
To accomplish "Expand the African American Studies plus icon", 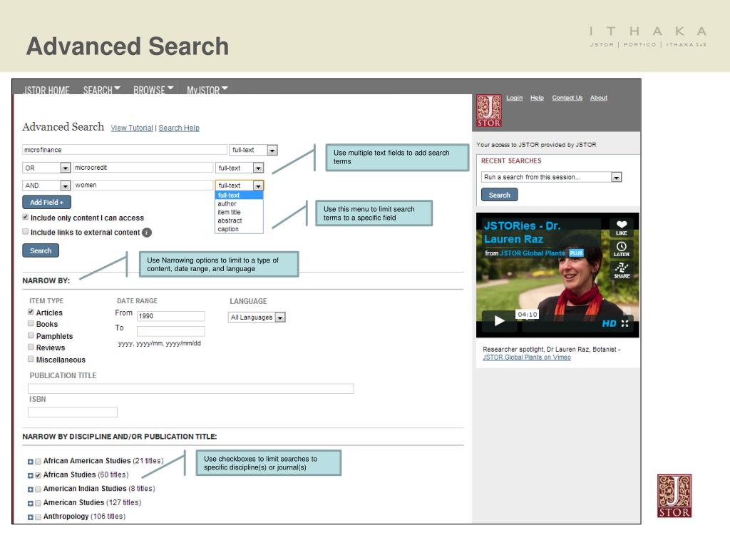I will (30, 462).
